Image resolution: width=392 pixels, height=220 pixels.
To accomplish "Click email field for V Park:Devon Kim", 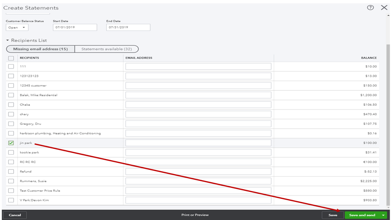I will tap(198, 200).
